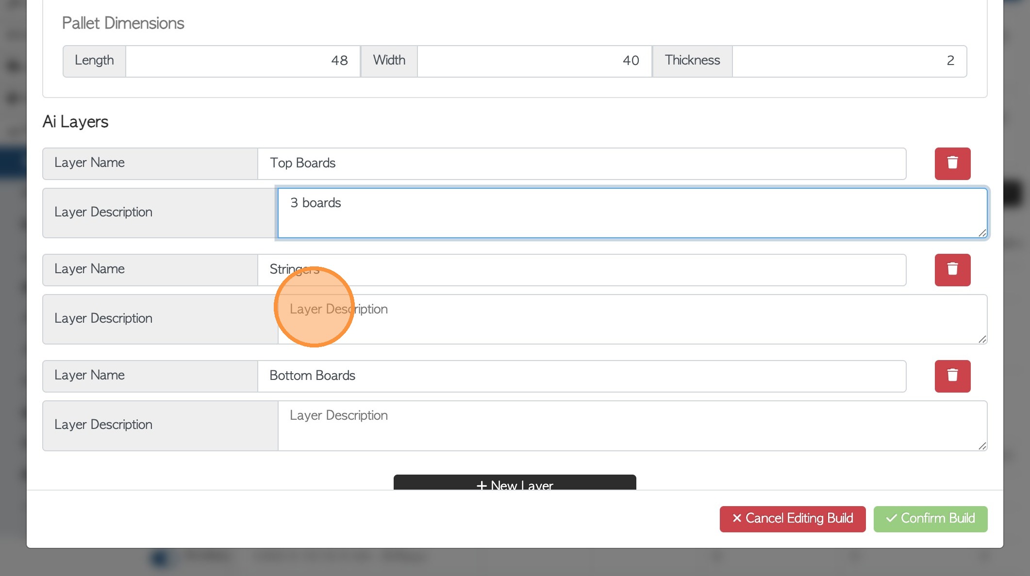
Task: Delete the Top Boards layer
Action: 952,164
